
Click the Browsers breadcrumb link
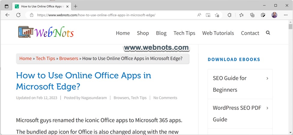tap(68, 58)
